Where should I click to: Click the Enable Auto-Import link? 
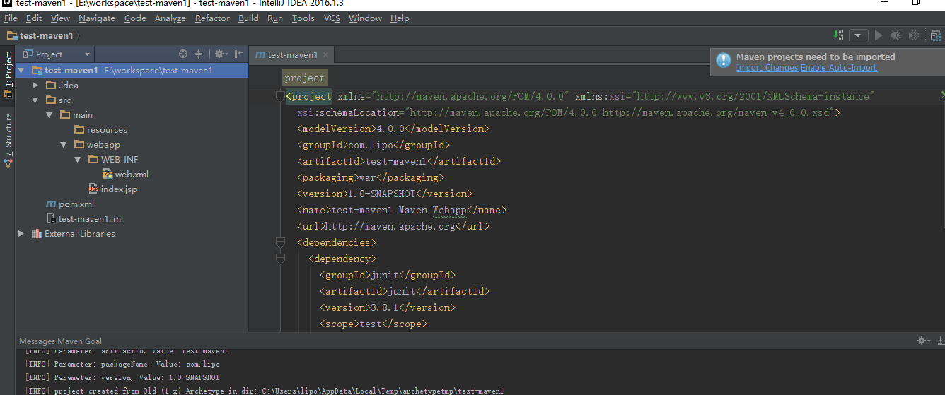(838, 68)
